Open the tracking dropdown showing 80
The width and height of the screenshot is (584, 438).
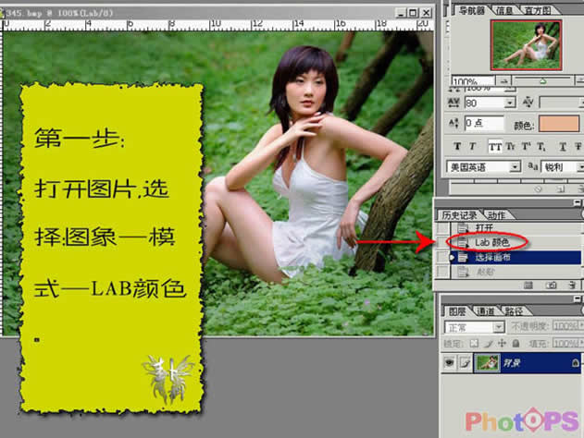click(x=510, y=103)
